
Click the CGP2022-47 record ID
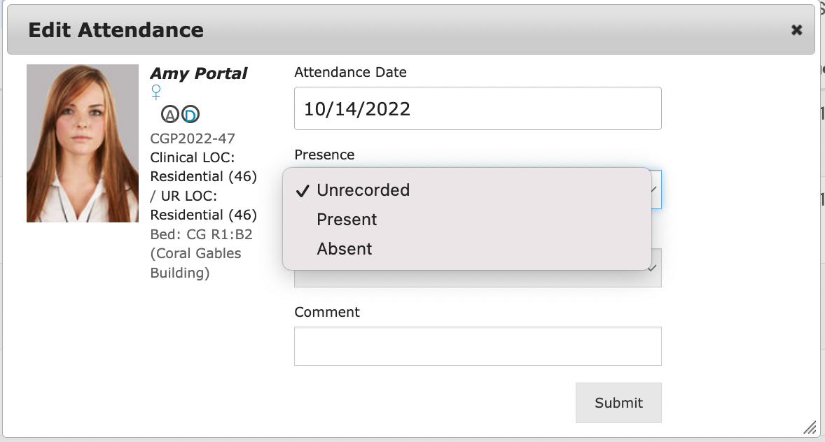click(193, 138)
